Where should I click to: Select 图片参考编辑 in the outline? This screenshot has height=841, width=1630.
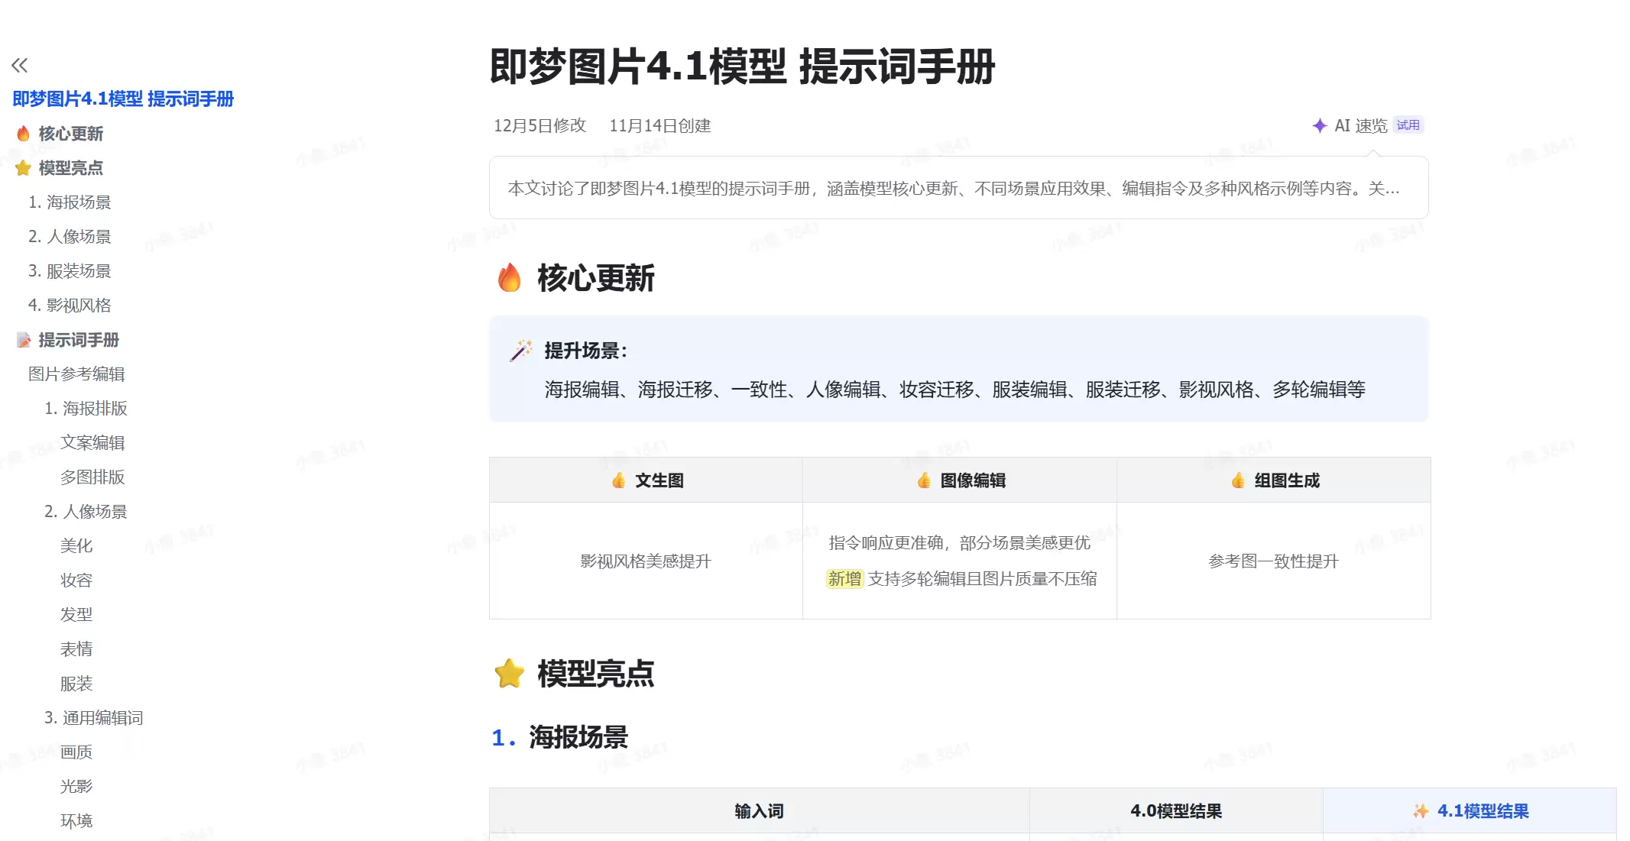[x=76, y=374]
